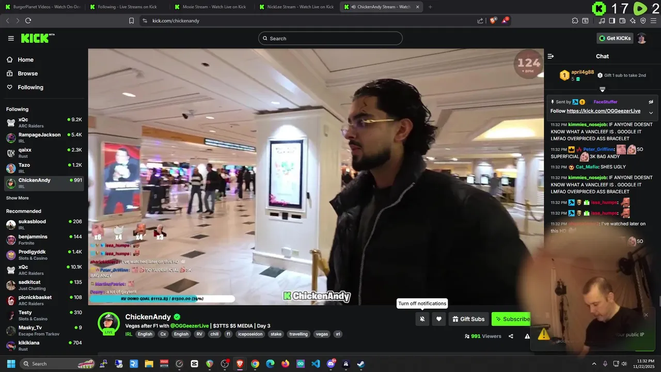Report stream via warning triangle icon
The width and height of the screenshot is (661, 372).
coord(527,336)
